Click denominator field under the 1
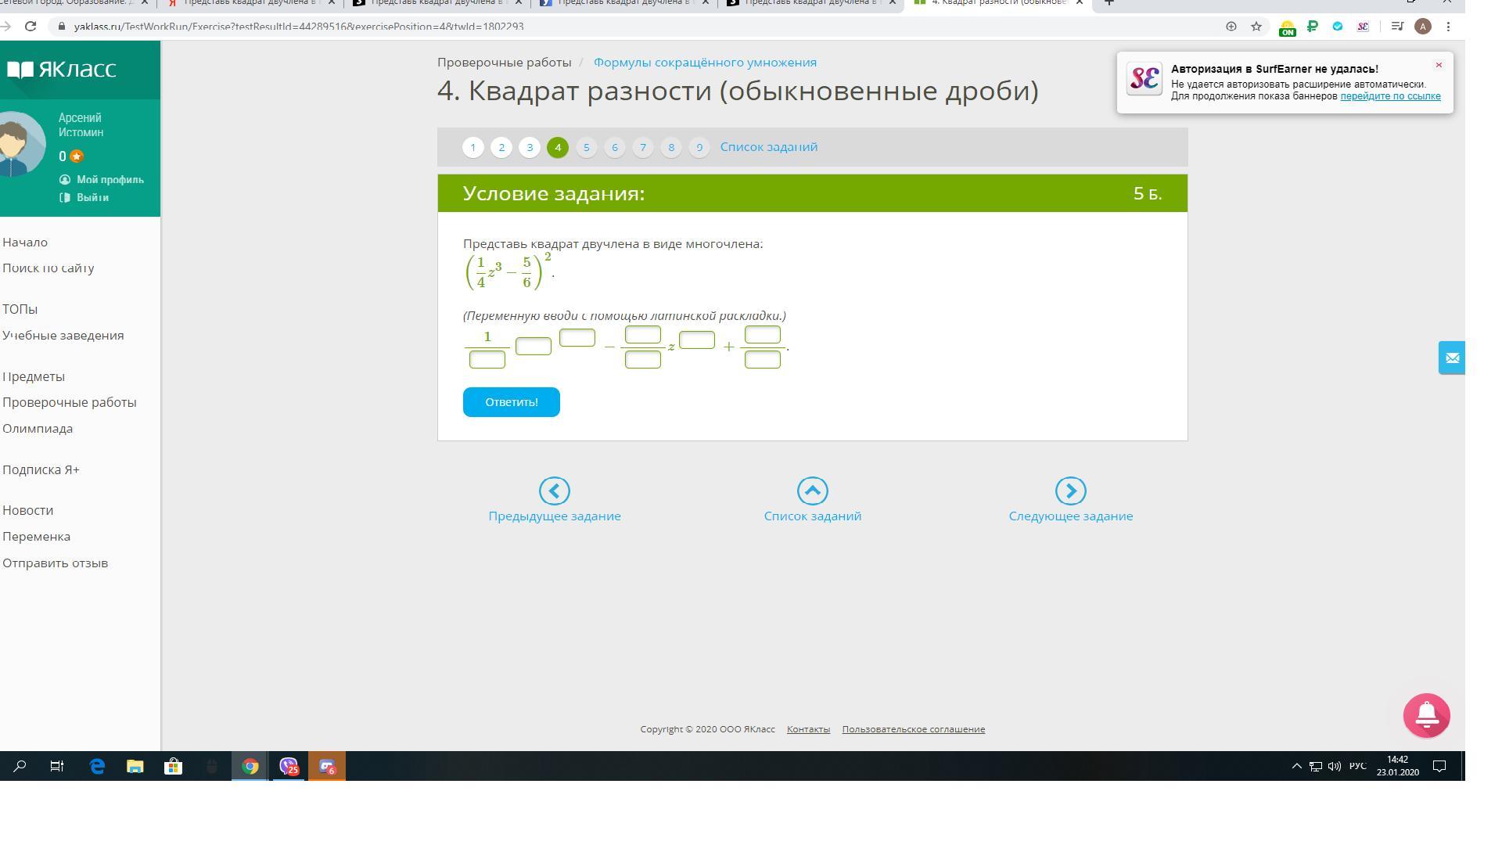 tap(487, 360)
